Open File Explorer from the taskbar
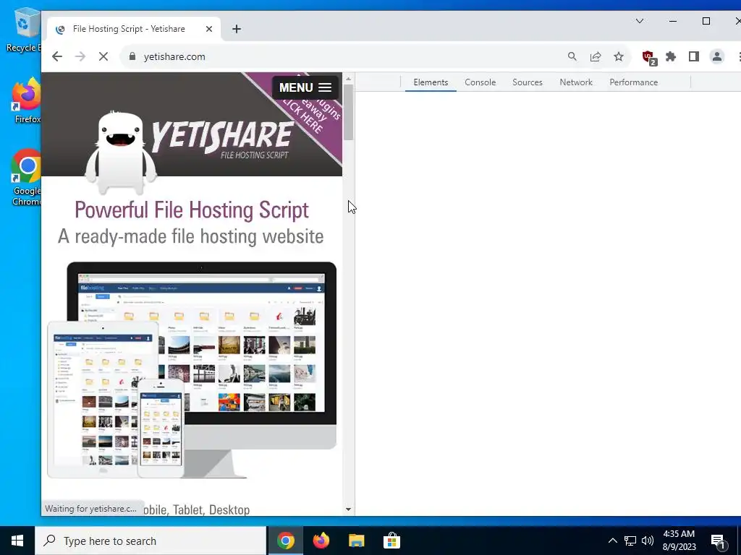The height and width of the screenshot is (555, 741). tap(356, 541)
